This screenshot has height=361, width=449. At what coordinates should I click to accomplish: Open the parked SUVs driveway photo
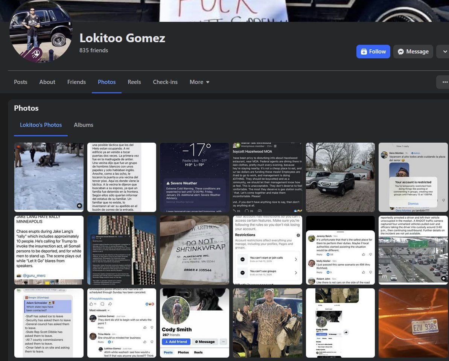coord(340,177)
